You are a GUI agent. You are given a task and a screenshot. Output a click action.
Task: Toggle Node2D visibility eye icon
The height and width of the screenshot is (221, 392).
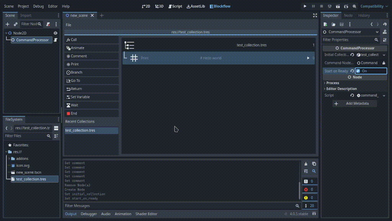click(x=56, y=33)
